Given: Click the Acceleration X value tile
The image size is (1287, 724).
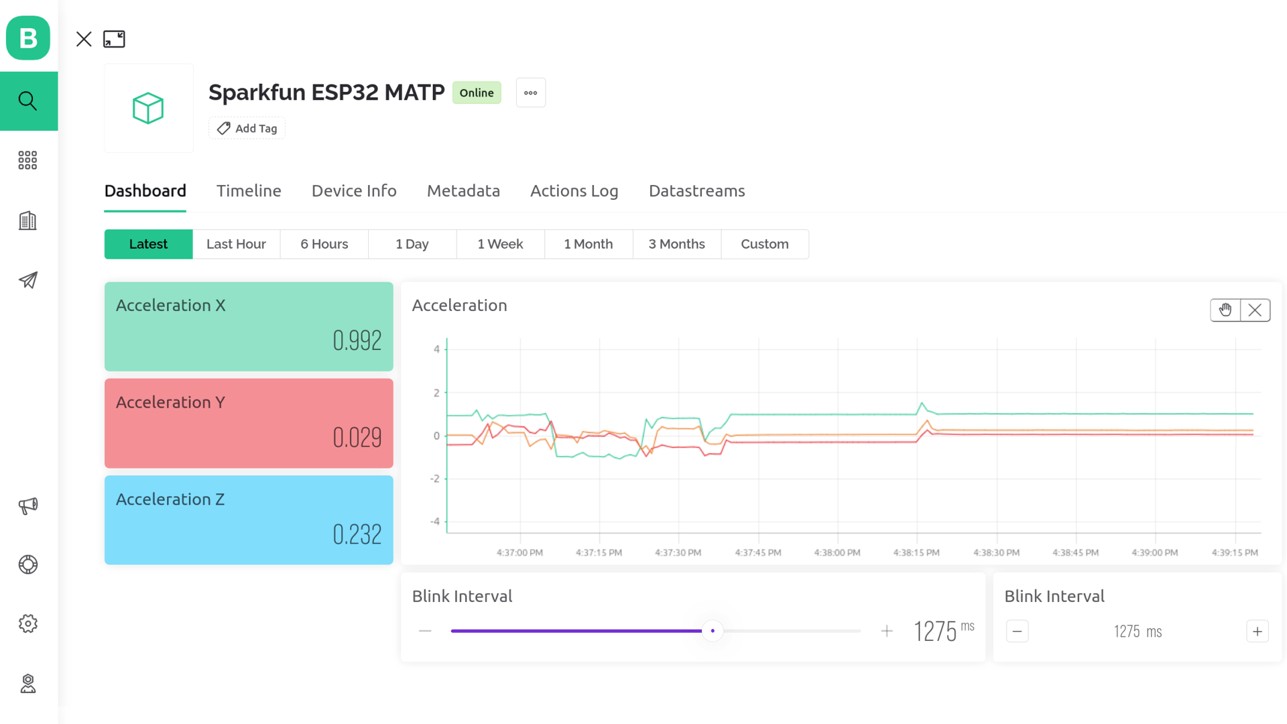Looking at the screenshot, I should [249, 326].
